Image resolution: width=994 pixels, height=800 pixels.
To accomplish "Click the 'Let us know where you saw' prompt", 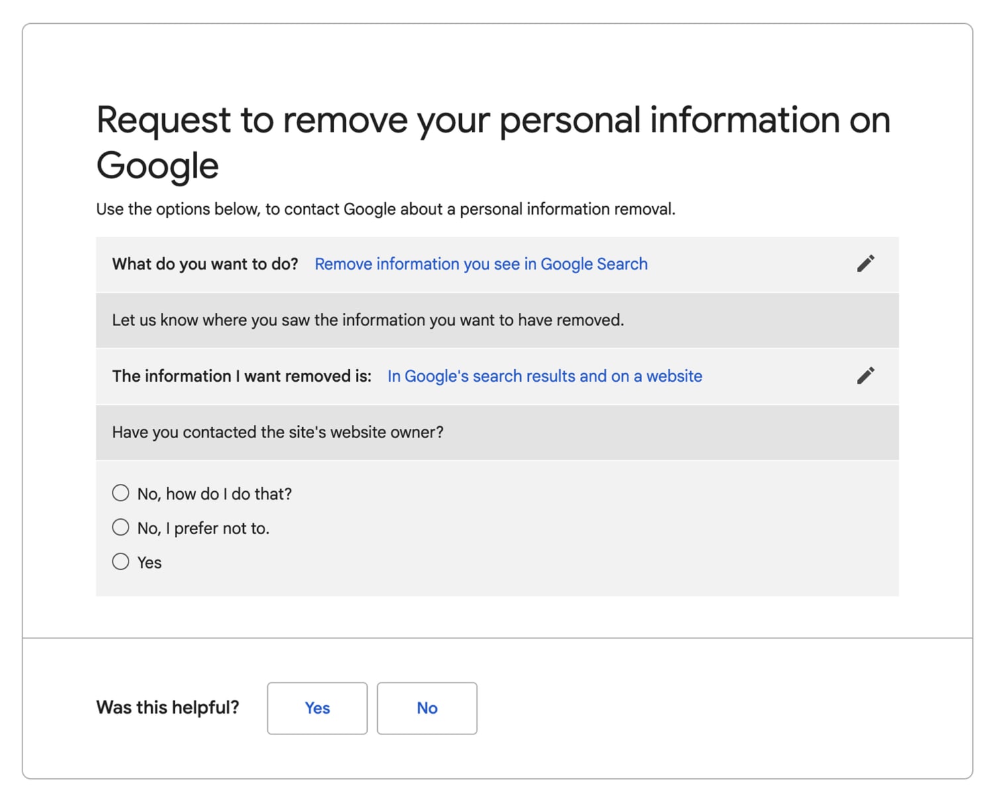I will (x=368, y=320).
